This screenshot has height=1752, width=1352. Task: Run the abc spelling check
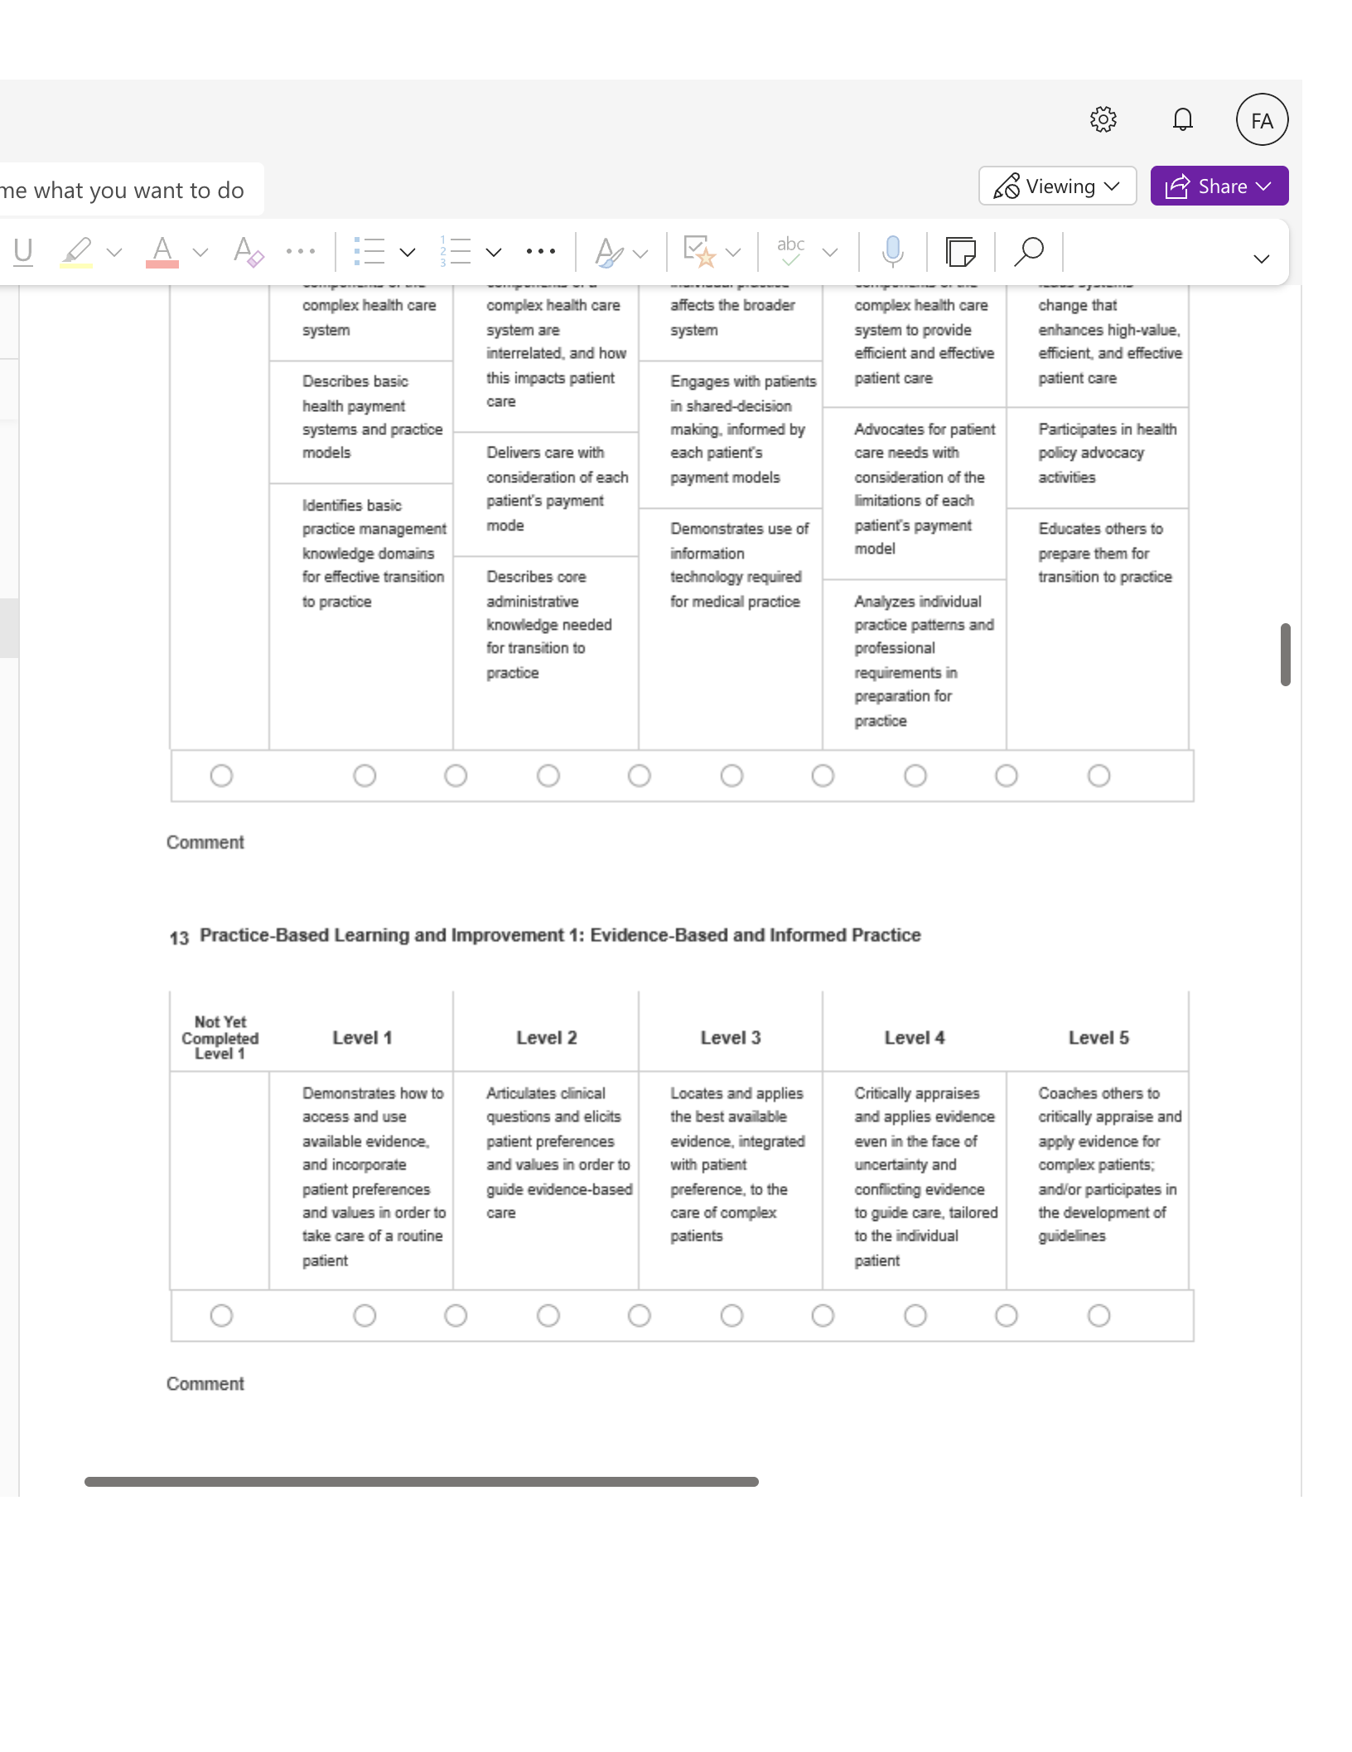pyautogui.click(x=791, y=251)
